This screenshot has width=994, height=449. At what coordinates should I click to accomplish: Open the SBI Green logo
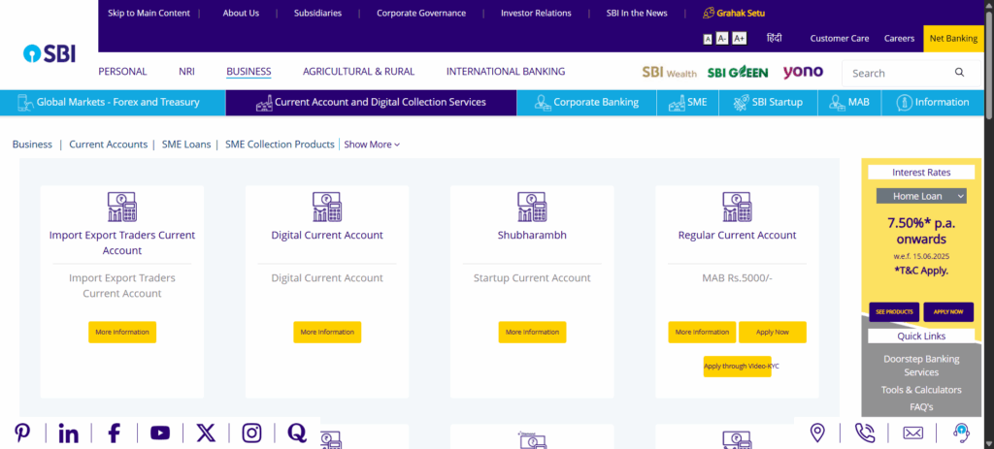(x=738, y=72)
